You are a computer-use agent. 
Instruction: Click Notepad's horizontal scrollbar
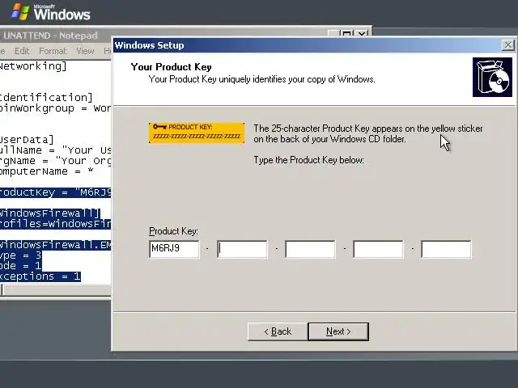coord(56,290)
